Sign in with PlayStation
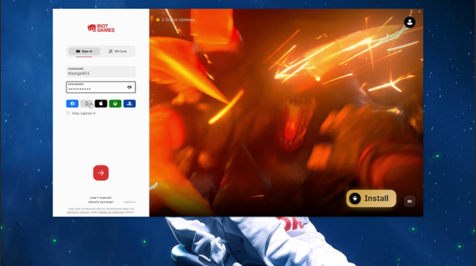Viewport: 476px width, 266px height. pos(129,104)
